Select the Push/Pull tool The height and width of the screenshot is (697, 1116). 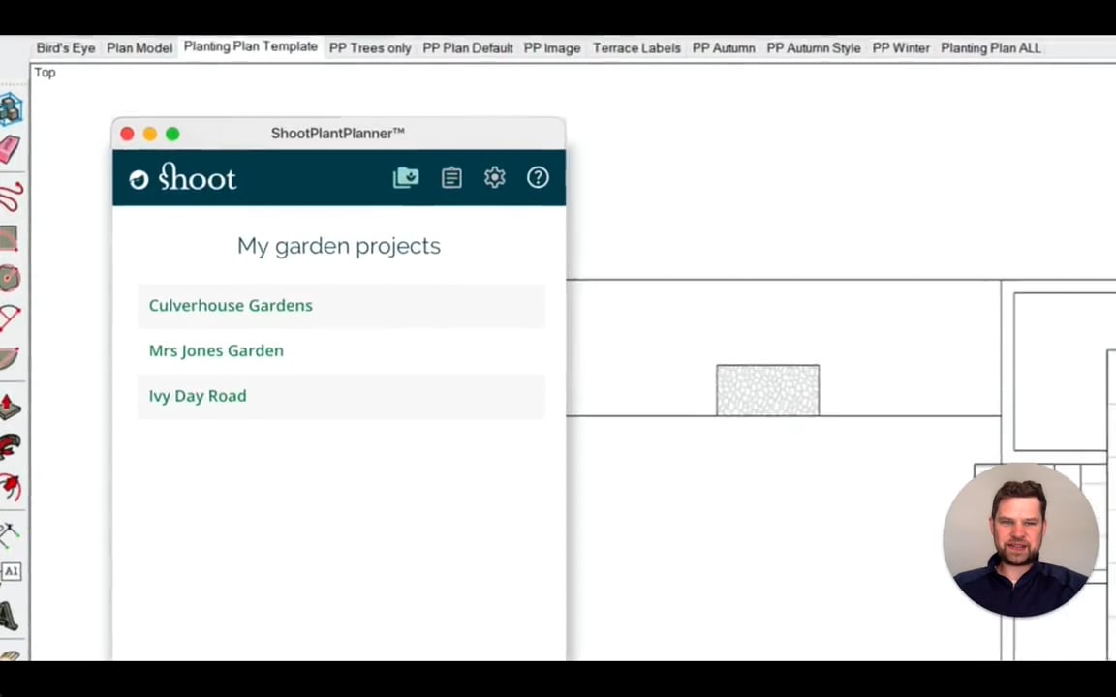pyautogui.click(x=10, y=407)
